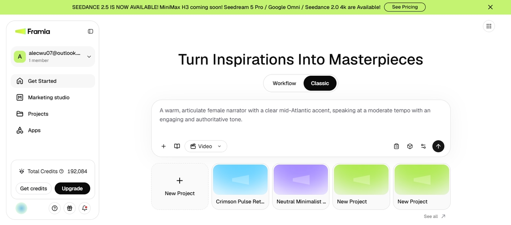The height and width of the screenshot is (225, 511).
Task: Open the Crimson Pulse Ret... project thumbnail
Action: click(240, 186)
